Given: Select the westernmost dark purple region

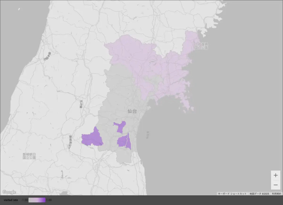Looking at the screenshot, I should tap(92, 138).
